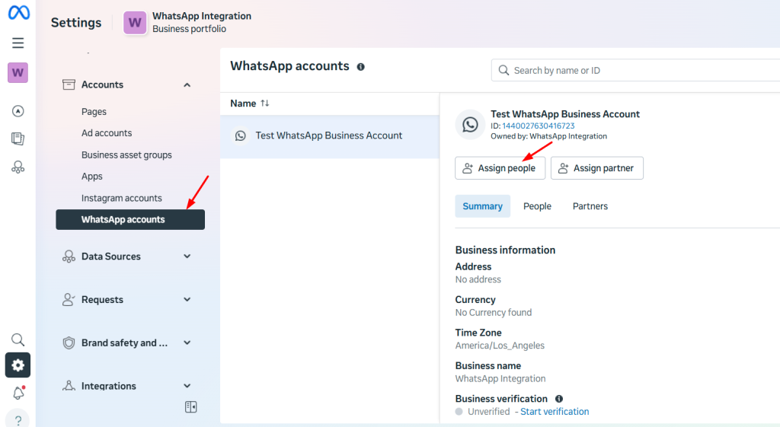Click info icon next to Business verification
Screen dimensions: 780x427
point(559,399)
